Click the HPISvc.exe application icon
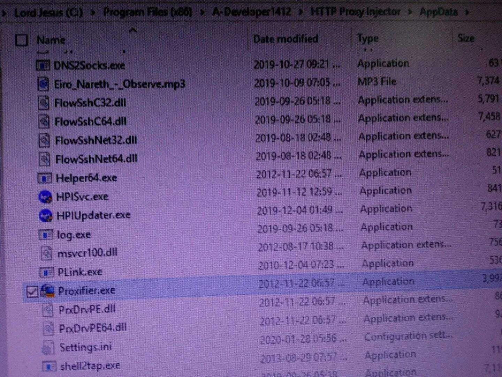This screenshot has height=377, width=502. pyautogui.click(x=45, y=197)
